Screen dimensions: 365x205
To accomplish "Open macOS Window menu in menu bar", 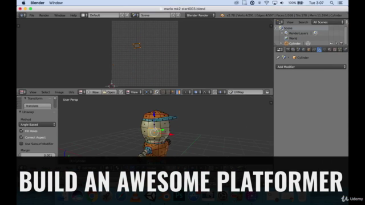I will click(56, 3).
